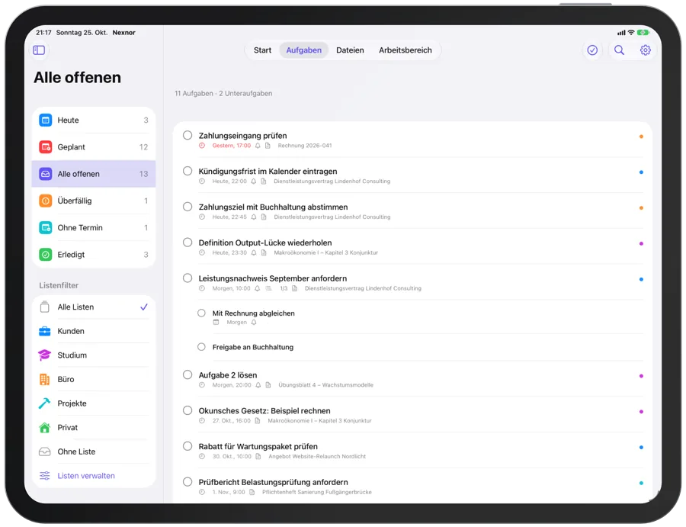This screenshot has width=686, height=527.
Task: Click the Büro building icon
Action: 45,380
